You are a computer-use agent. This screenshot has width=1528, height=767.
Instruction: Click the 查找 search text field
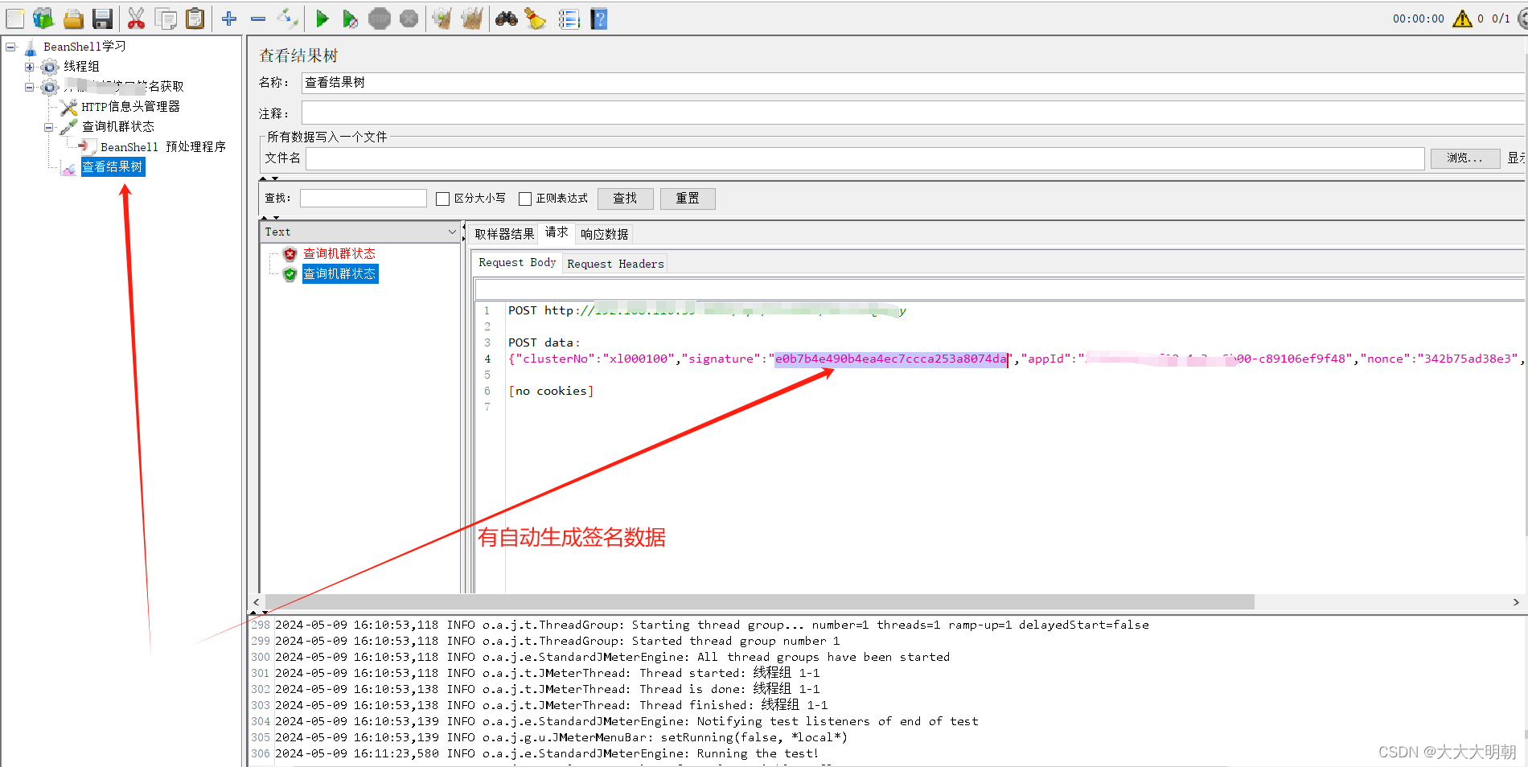tap(364, 199)
